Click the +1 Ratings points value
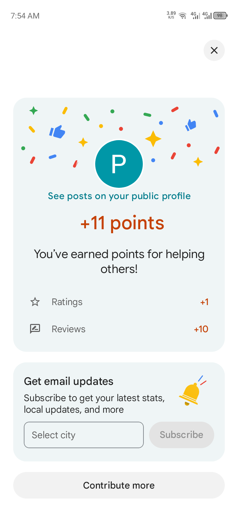Viewport: 238px width, 530px height. point(204,302)
